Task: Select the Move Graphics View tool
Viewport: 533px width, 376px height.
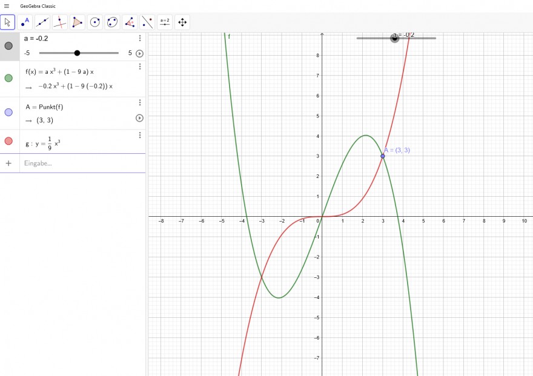Action: point(182,22)
